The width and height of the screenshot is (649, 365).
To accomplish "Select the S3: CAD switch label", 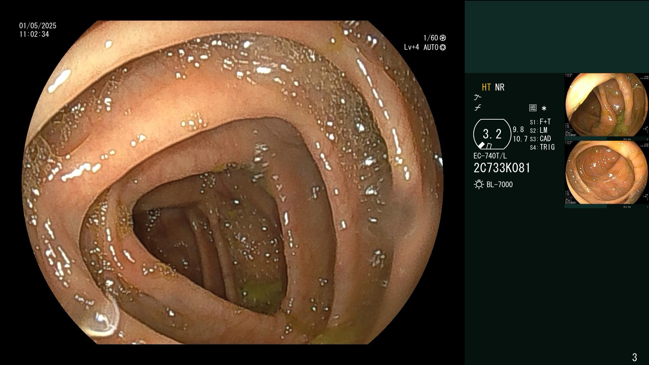I will (540, 139).
